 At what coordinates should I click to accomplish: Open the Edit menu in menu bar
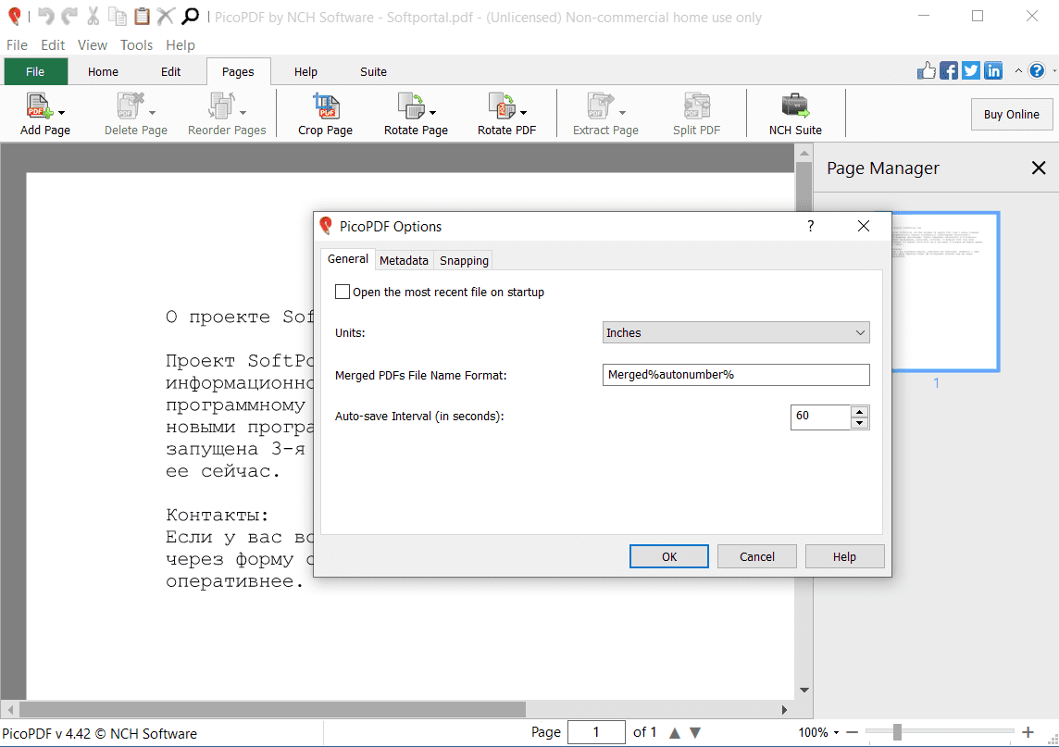click(x=53, y=45)
